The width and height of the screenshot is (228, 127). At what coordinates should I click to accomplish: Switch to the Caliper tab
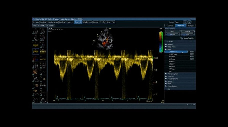191,26
